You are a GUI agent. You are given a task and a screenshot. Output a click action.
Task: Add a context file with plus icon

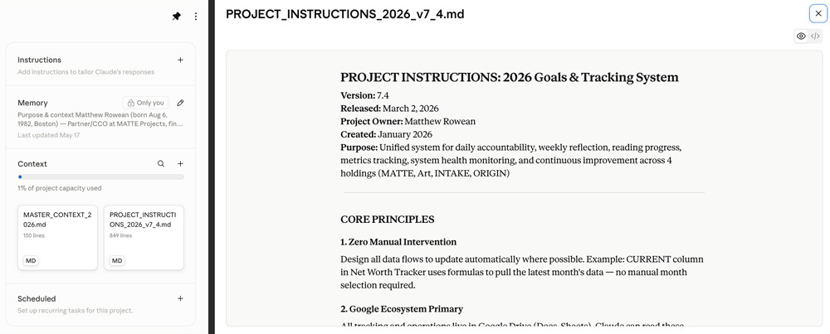click(180, 164)
